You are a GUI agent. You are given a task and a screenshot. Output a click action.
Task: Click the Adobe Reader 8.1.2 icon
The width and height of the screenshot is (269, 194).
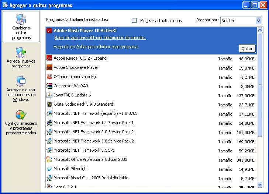49,58
